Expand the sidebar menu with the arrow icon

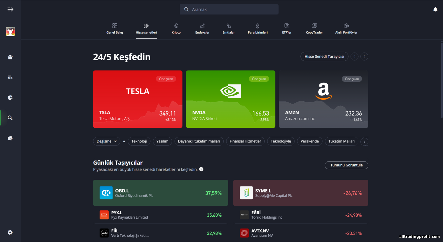[x=10, y=9]
